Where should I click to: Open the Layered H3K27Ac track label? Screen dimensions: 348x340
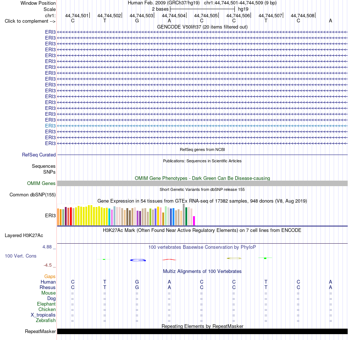(24, 236)
